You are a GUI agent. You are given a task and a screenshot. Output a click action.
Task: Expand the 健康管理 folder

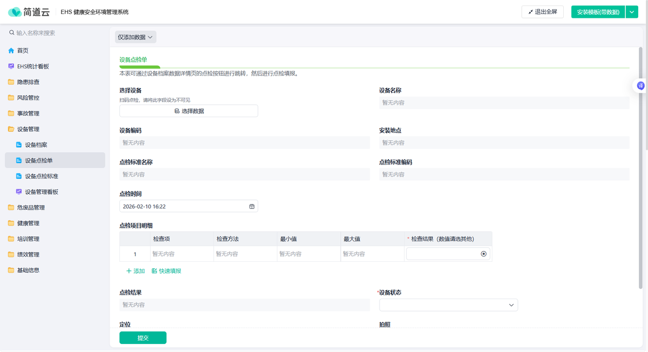55,223
